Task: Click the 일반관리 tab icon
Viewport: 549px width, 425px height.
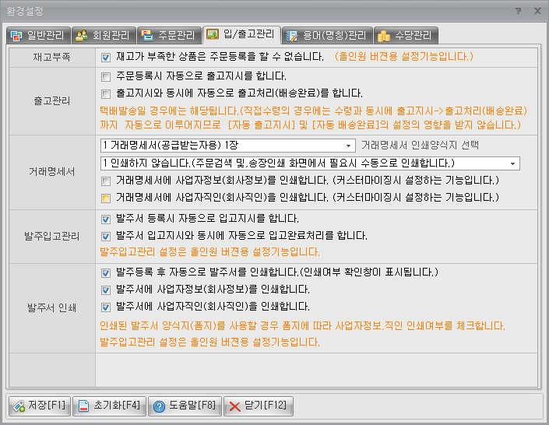Action: [x=16, y=36]
